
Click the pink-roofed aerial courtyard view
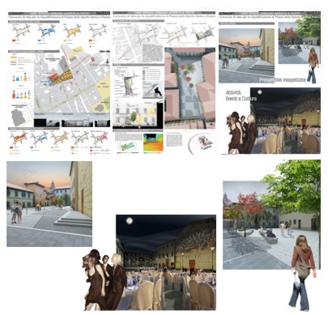(190, 88)
